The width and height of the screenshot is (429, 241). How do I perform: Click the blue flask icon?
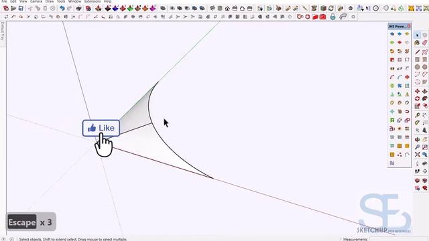pyautogui.click(x=332, y=17)
